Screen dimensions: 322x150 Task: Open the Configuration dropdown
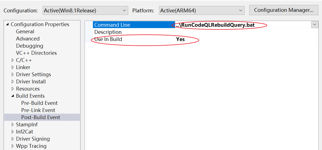(x=85, y=10)
